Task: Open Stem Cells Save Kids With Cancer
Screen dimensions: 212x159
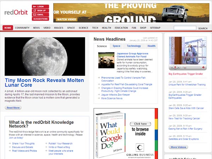Action: click(x=186, y=108)
